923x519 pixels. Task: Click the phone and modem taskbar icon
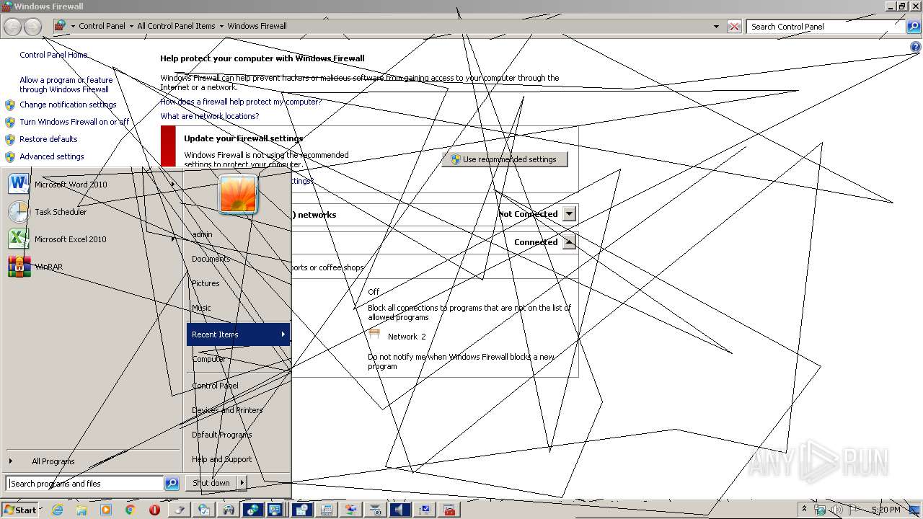[326, 510]
